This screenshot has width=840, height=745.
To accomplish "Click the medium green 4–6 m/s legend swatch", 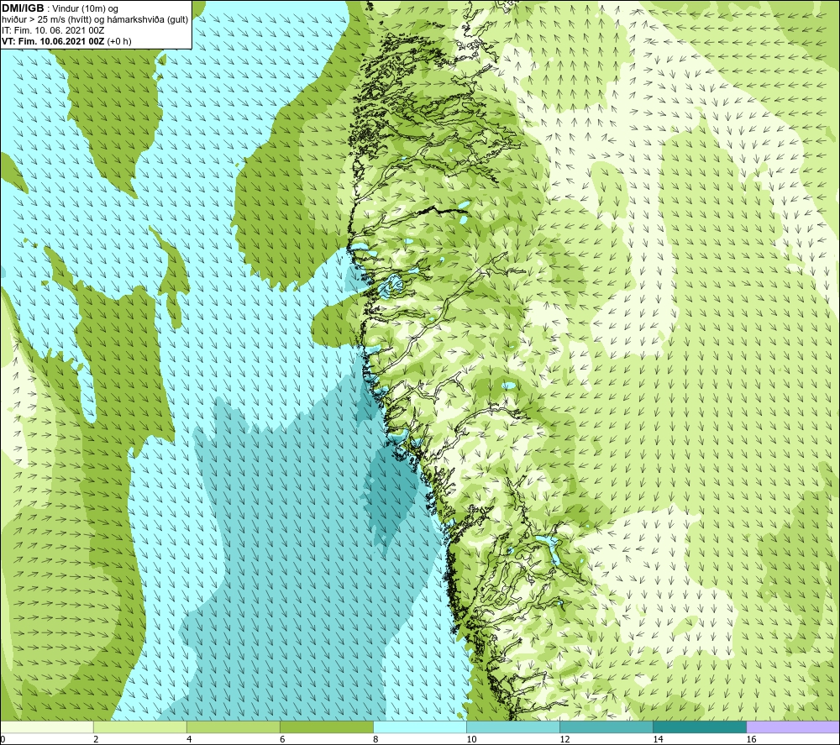I will click(234, 727).
